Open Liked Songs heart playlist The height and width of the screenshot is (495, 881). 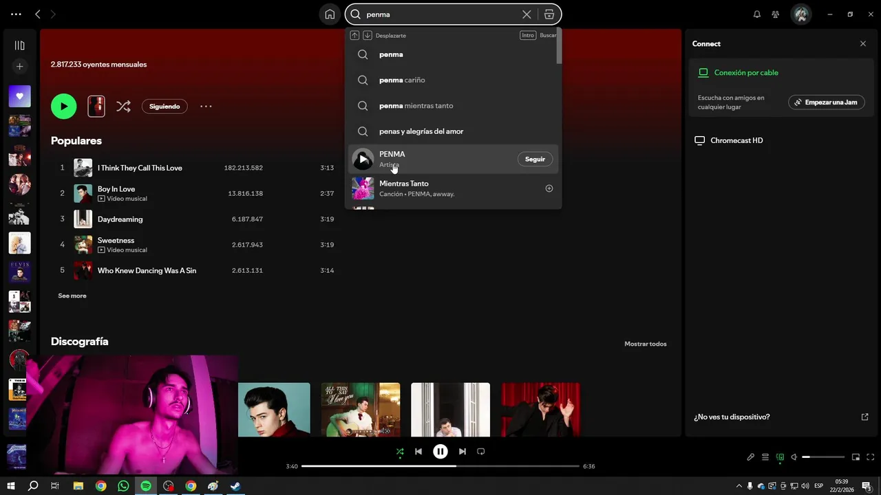[x=19, y=96]
